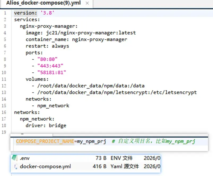Click the COMPOSE_PROJECT_NAME variable text
This screenshot has width=213, height=176.
tap(45, 142)
